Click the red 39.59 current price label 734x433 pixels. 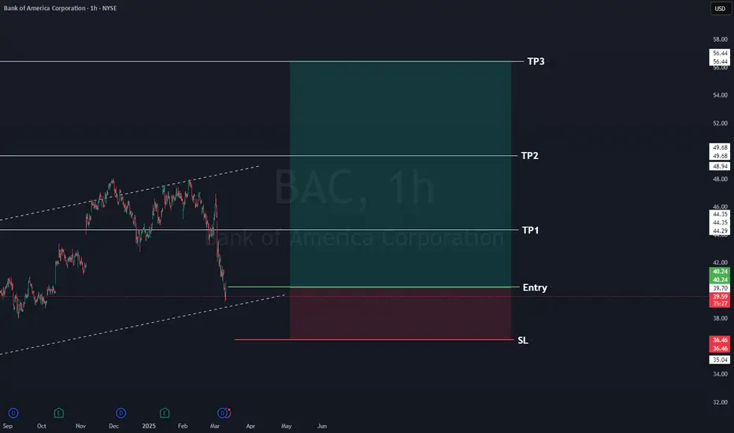(x=720, y=296)
